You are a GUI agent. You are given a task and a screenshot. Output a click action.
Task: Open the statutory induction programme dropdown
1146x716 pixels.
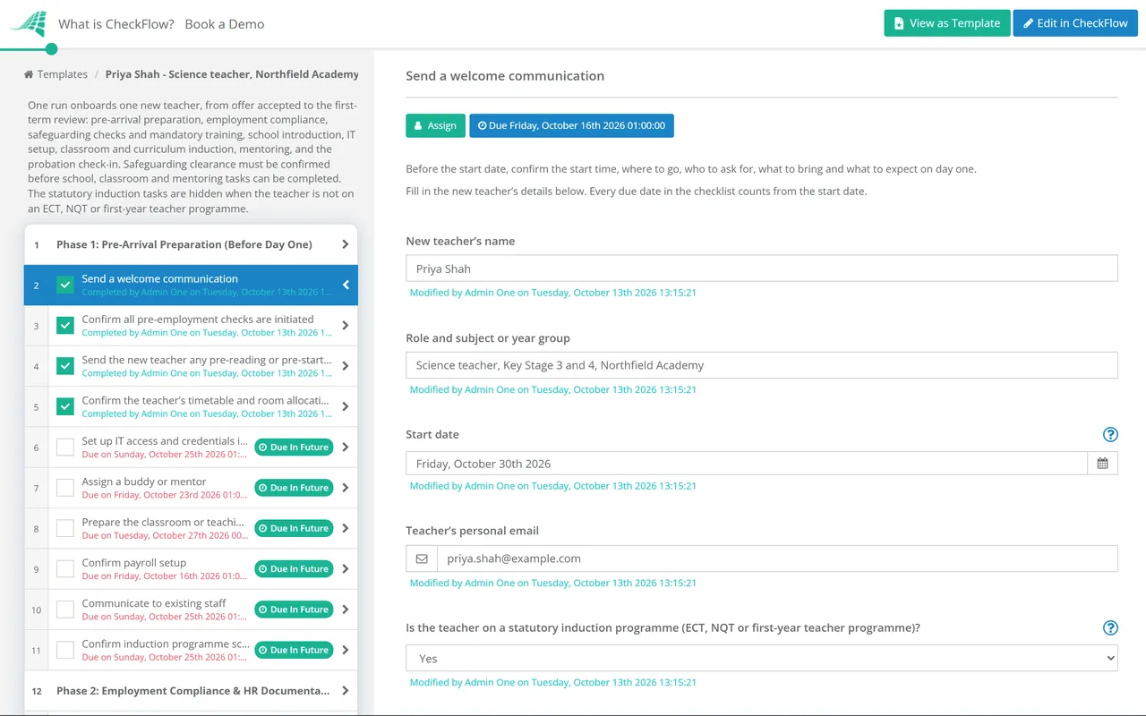(x=762, y=658)
